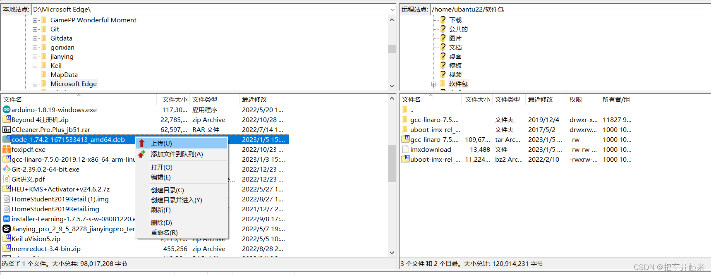The height and width of the screenshot is (275, 711).
Task: Choose 创建目录并进入(Y) in context menu
Action: click(x=182, y=200)
